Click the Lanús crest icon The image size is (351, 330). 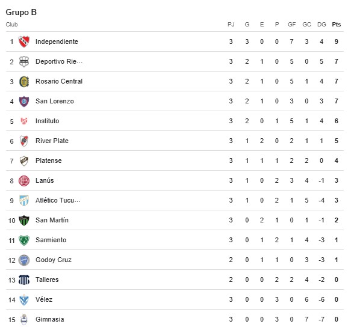pyautogui.click(x=24, y=180)
